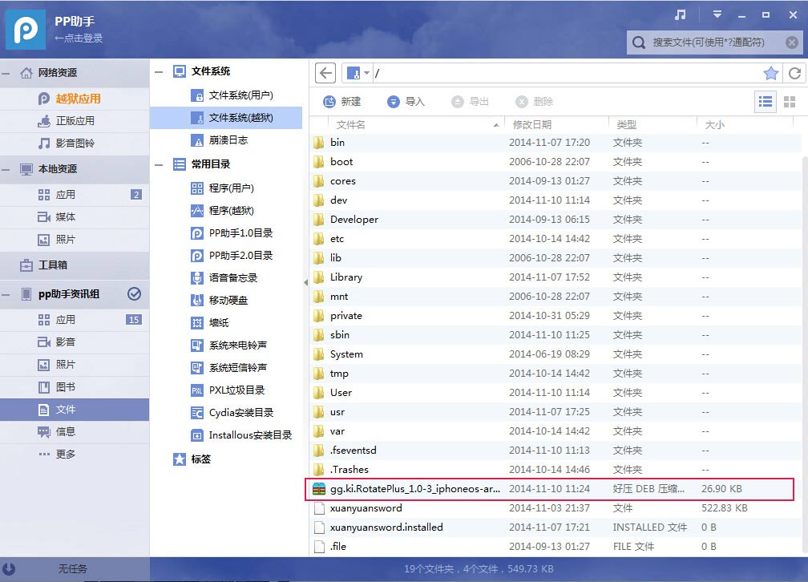The height and width of the screenshot is (582, 808).
Task: Star the current directory as favorite
Action: pos(770,72)
